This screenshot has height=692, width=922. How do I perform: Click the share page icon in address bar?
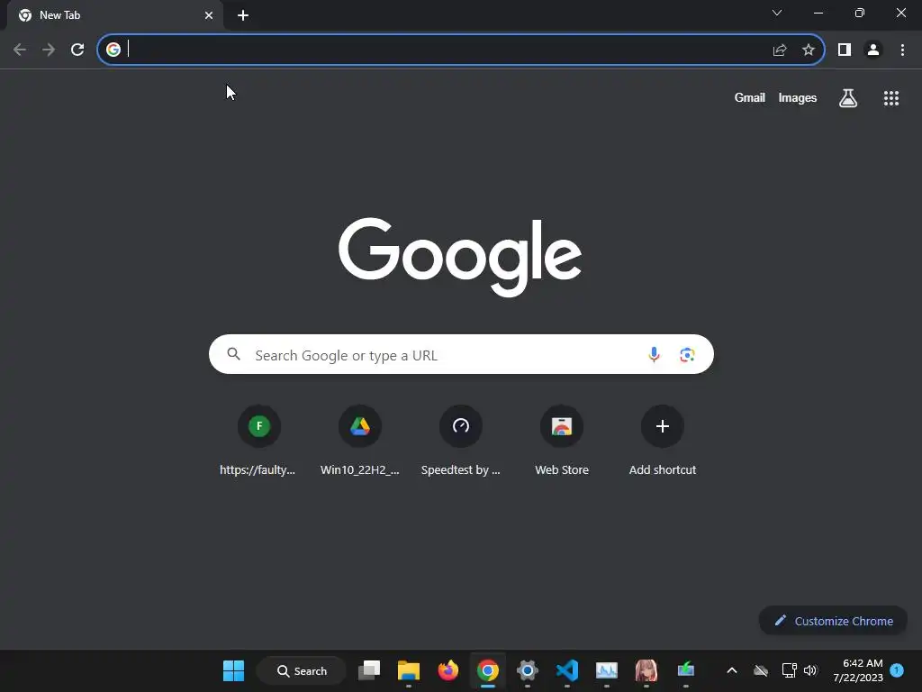780,50
